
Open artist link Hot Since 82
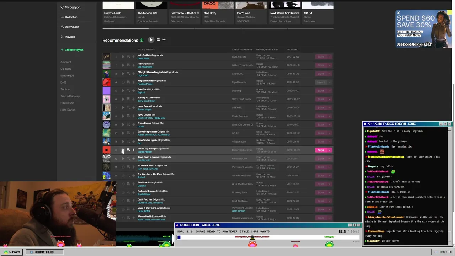(144, 160)
